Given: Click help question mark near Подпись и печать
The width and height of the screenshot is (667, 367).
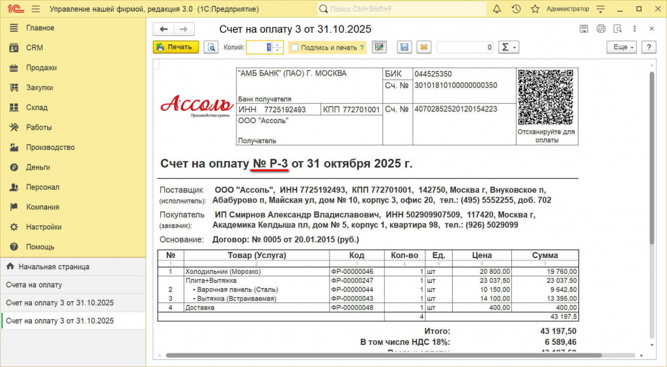Looking at the screenshot, I should coord(362,48).
